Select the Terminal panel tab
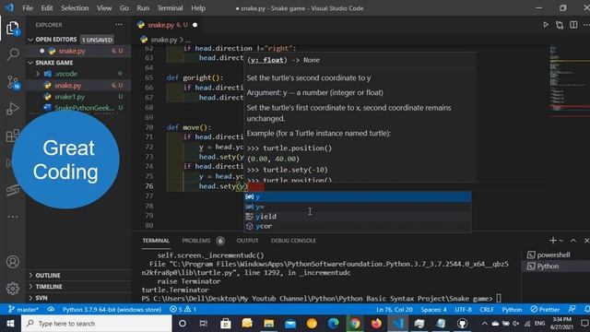Image resolution: width=590 pixels, height=332 pixels. pos(156,241)
